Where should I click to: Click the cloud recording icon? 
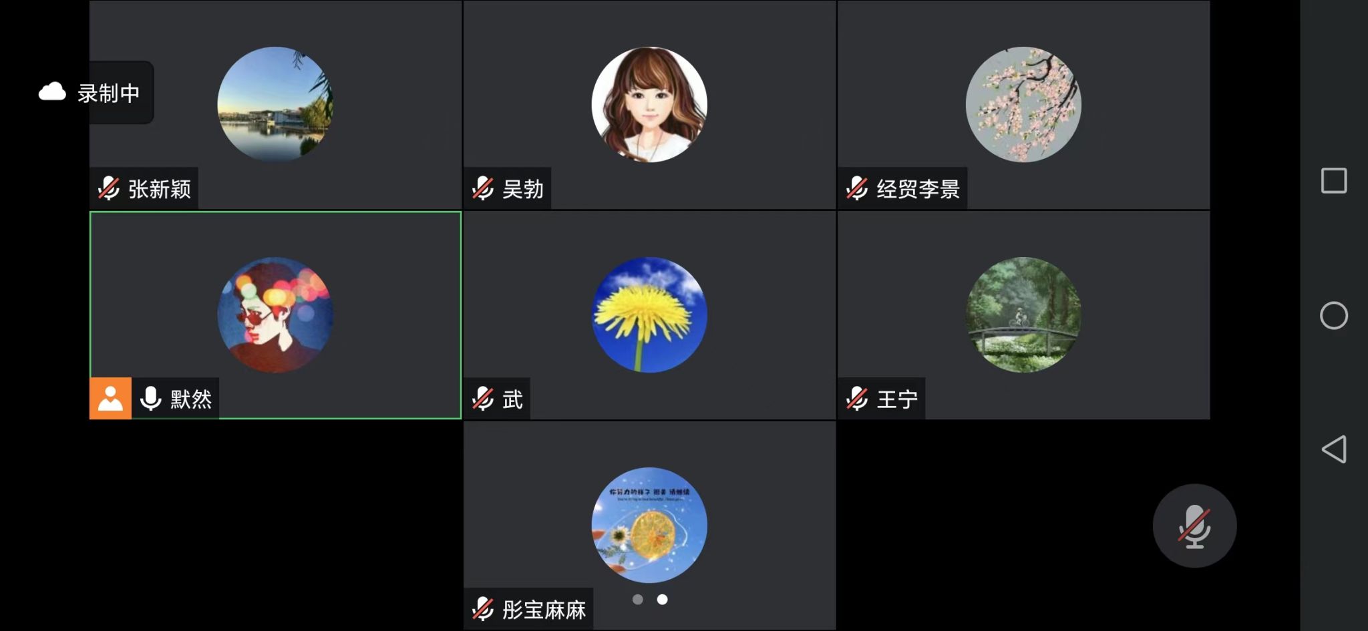click(52, 92)
